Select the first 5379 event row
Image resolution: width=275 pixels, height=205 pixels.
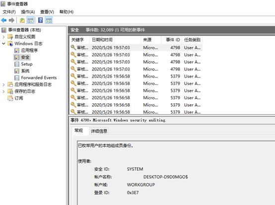pos(136,76)
